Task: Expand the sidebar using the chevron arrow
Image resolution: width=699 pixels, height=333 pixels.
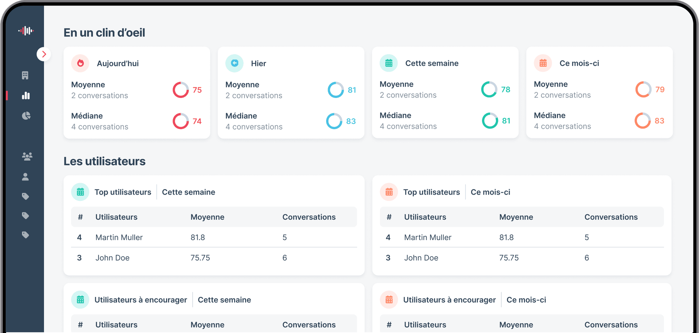Action: click(44, 54)
